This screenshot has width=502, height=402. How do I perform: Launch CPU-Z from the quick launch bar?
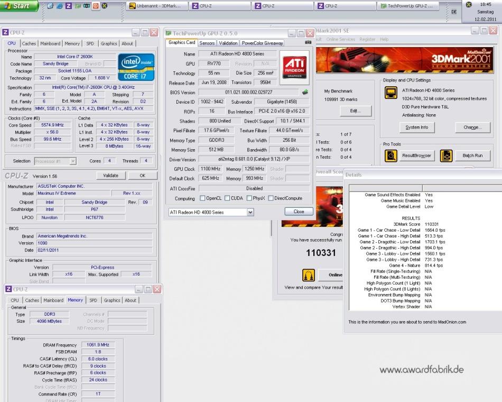click(x=69, y=6)
